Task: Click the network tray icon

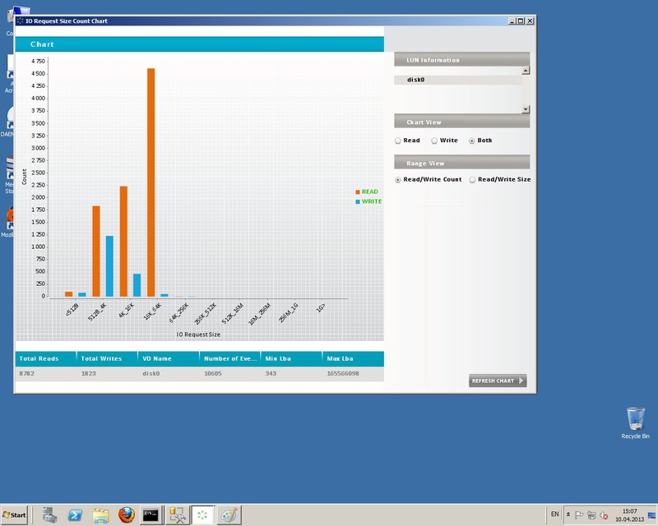Action: [x=591, y=515]
